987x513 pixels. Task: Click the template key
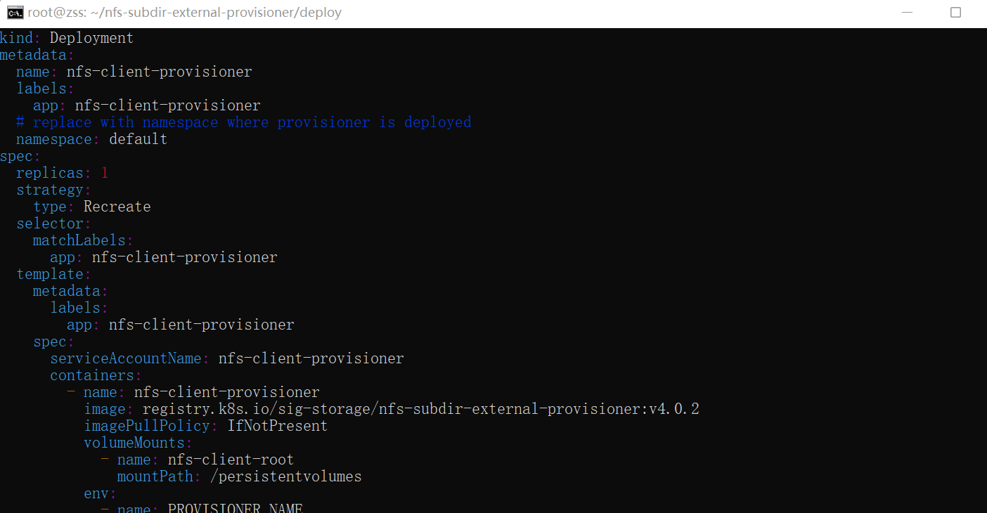49,274
